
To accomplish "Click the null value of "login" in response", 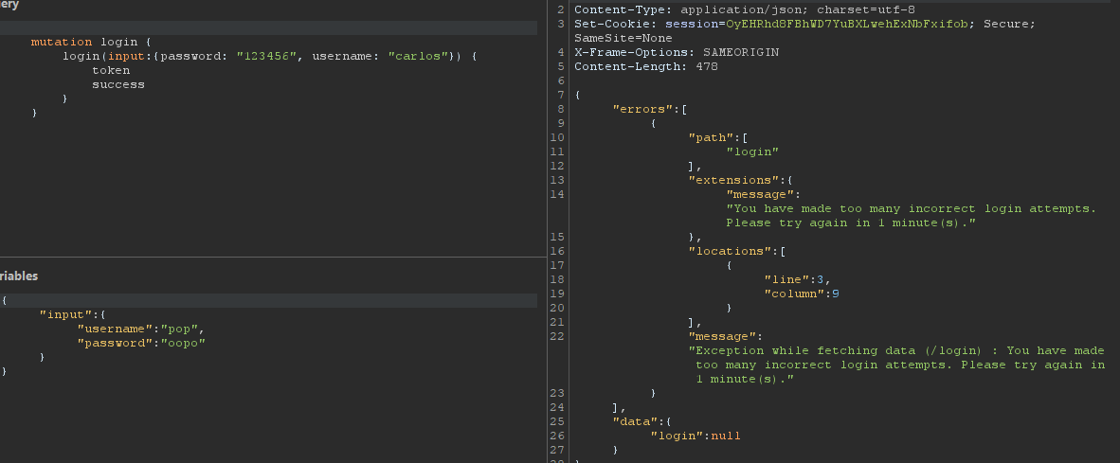I will (x=725, y=436).
